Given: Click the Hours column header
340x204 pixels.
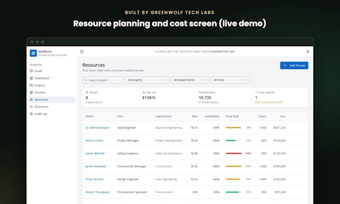Looking at the screenshot, I should (262, 116).
